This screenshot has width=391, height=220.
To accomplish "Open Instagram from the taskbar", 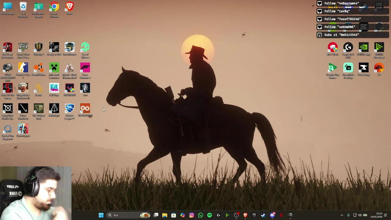I will point(192,215).
